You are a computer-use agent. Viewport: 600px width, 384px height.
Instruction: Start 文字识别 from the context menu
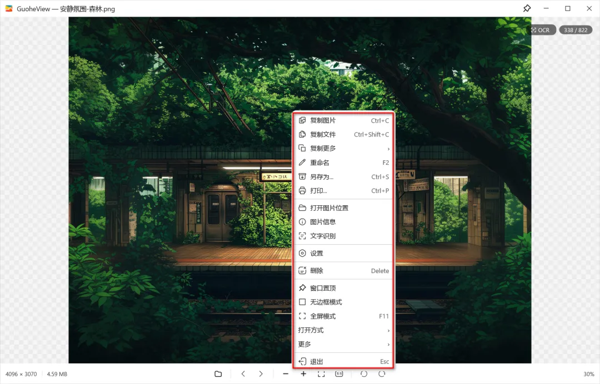[343, 236]
